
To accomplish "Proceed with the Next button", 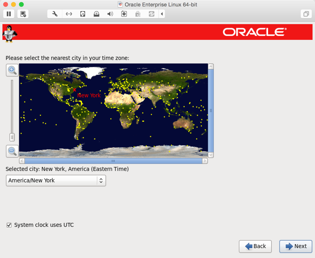I will tap(296, 246).
